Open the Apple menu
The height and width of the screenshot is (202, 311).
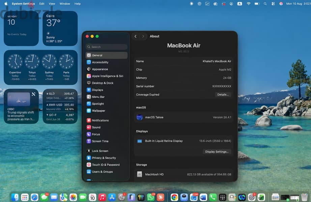tap(6, 4)
